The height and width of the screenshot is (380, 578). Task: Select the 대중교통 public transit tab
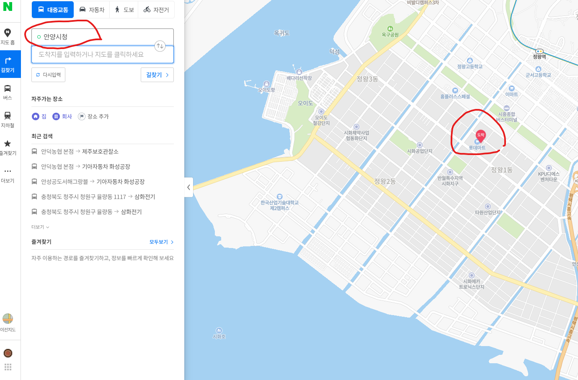(53, 10)
